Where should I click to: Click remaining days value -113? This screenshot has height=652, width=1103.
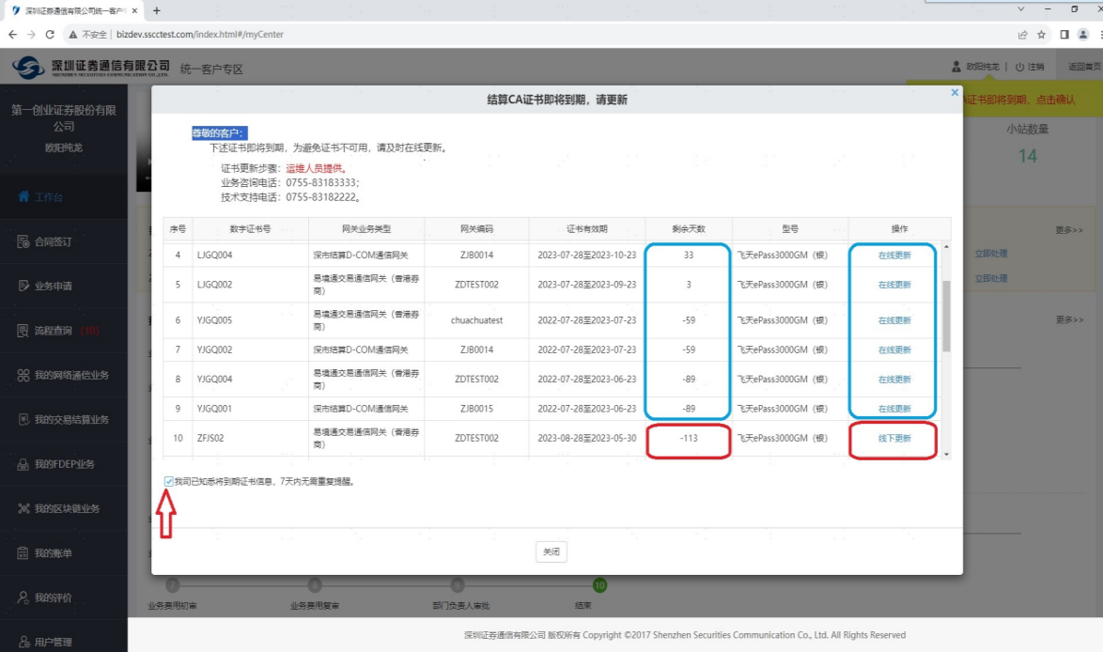[689, 438]
